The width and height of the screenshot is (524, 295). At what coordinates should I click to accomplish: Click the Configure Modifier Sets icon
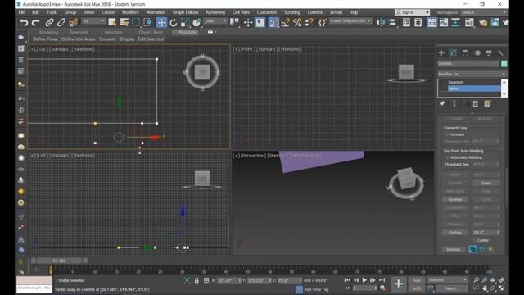(488, 104)
